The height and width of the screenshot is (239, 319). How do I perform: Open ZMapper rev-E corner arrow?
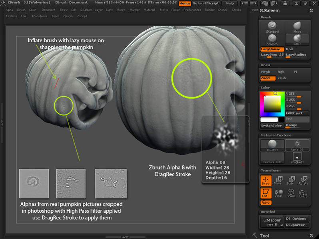[281, 225]
